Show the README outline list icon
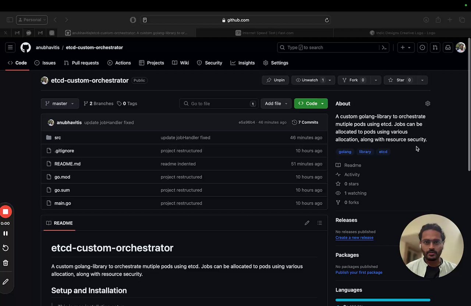 pos(319,223)
